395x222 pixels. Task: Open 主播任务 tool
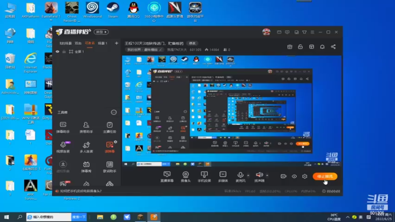(109, 127)
